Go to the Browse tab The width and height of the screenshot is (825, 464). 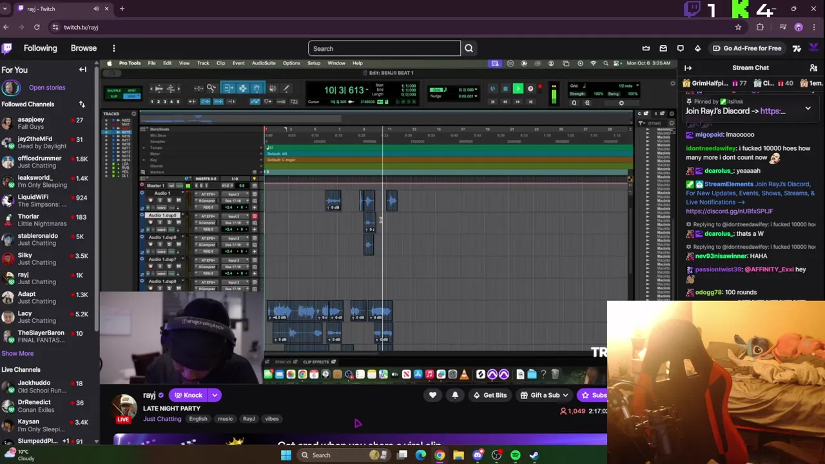click(84, 48)
